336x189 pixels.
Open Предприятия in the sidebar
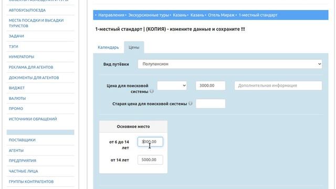[22, 161]
